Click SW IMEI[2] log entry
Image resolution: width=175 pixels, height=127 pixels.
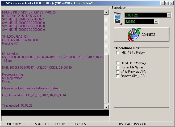(x=23, y=26)
